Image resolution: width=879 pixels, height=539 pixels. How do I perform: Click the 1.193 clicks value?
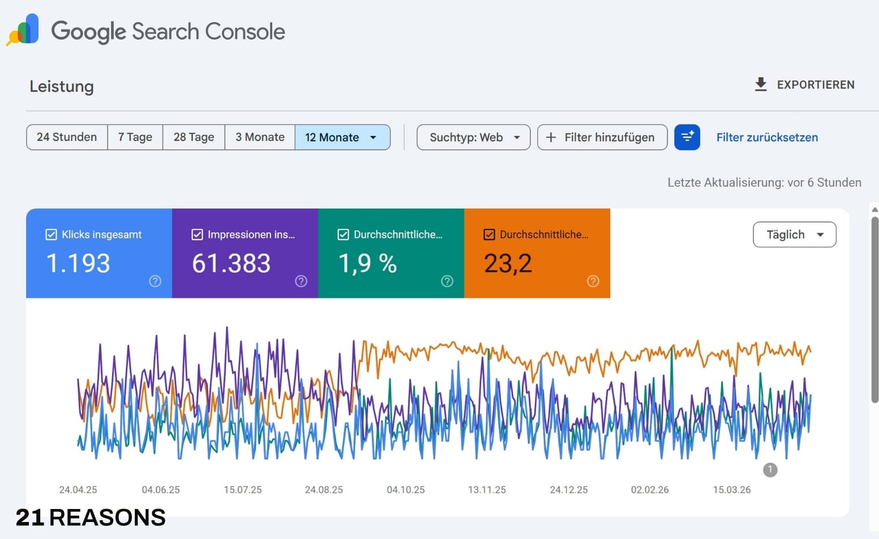(78, 263)
